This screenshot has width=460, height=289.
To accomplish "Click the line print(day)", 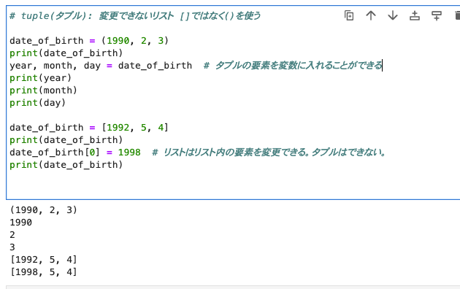I will pyautogui.click(x=37, y=103).
